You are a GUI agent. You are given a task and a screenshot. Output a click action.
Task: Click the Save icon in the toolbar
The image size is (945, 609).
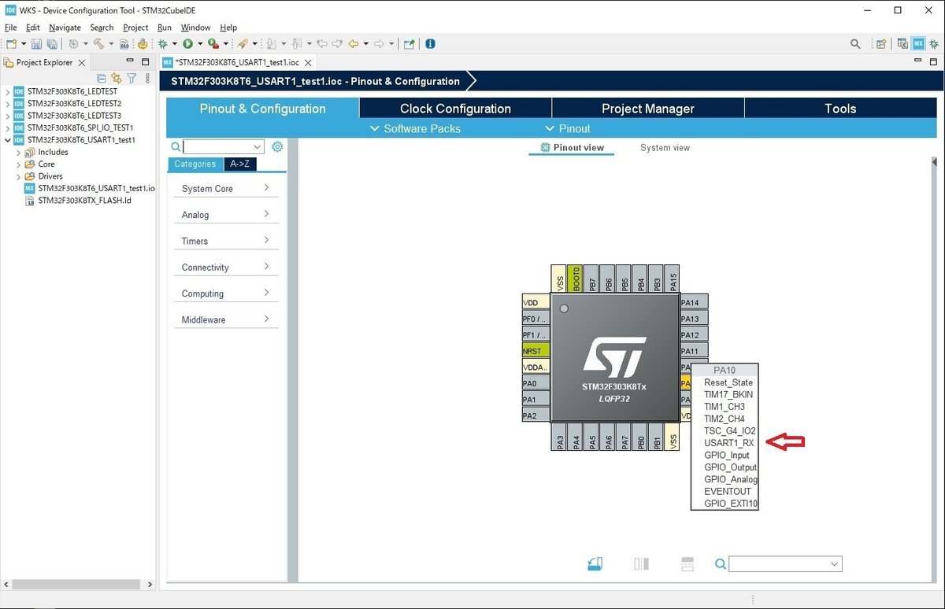[37, 44]
